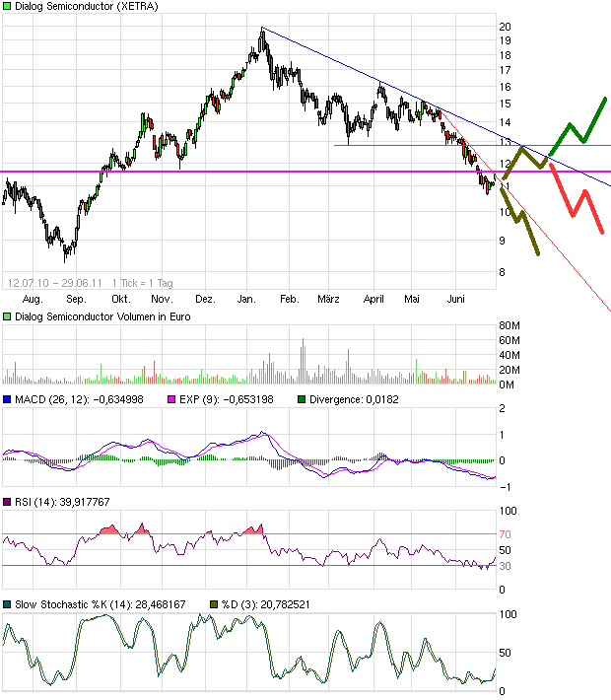This screenshot has height=700, width=611.
Task: Click the price axis value 20
Action: [505, 27]
